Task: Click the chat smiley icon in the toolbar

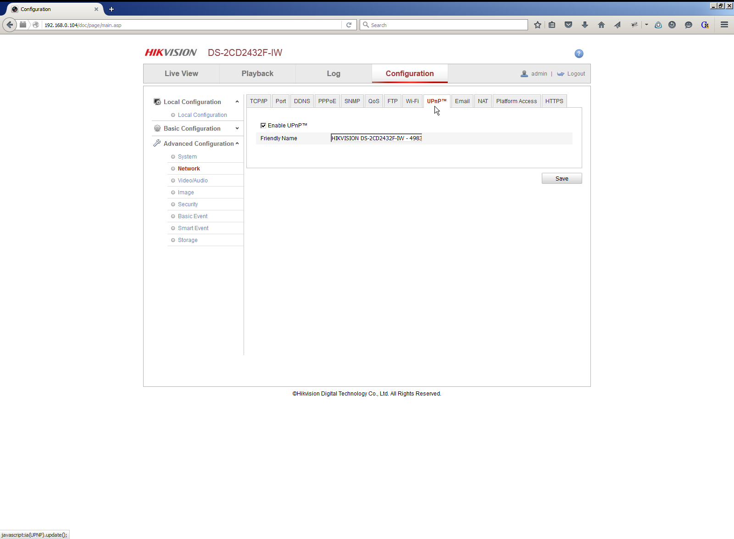Action: (x=689, y=25)
